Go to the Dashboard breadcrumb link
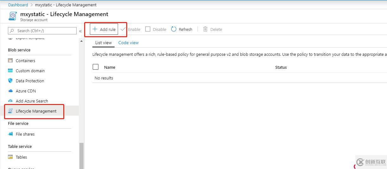The width and height of the screenshot is (387, 169). click(18, 5)
